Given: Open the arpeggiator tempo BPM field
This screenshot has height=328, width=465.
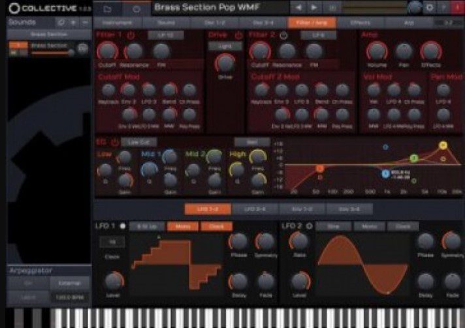Looking at the screenshot, I should tap(71, 297).
